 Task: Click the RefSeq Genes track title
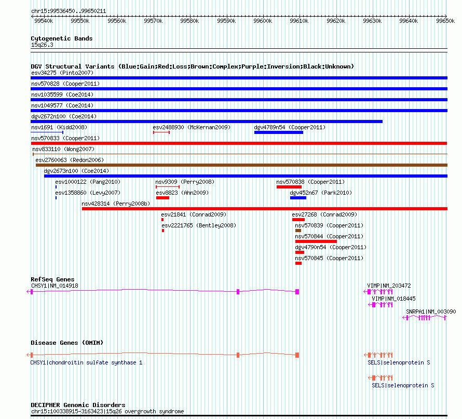point(52,279)
